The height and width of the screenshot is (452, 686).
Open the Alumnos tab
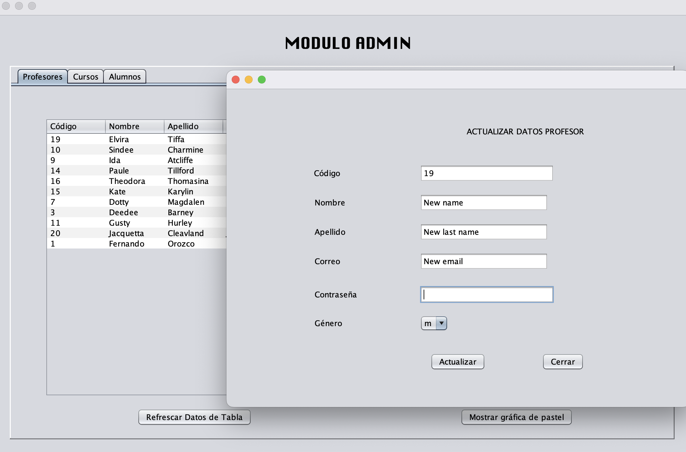[x=125, y=77]
